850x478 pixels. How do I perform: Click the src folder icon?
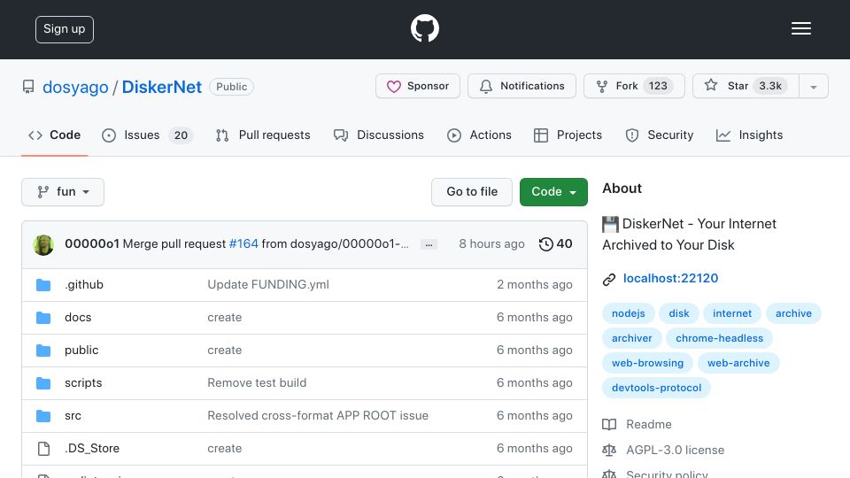point(43,416)
